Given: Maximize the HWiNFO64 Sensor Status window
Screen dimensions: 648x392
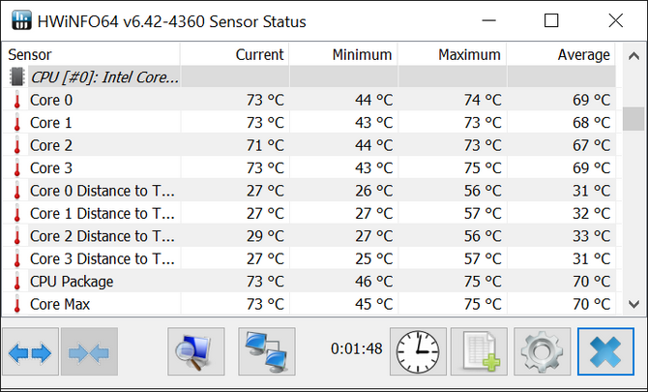Looking at the screenshot, I should coord(551,20).
